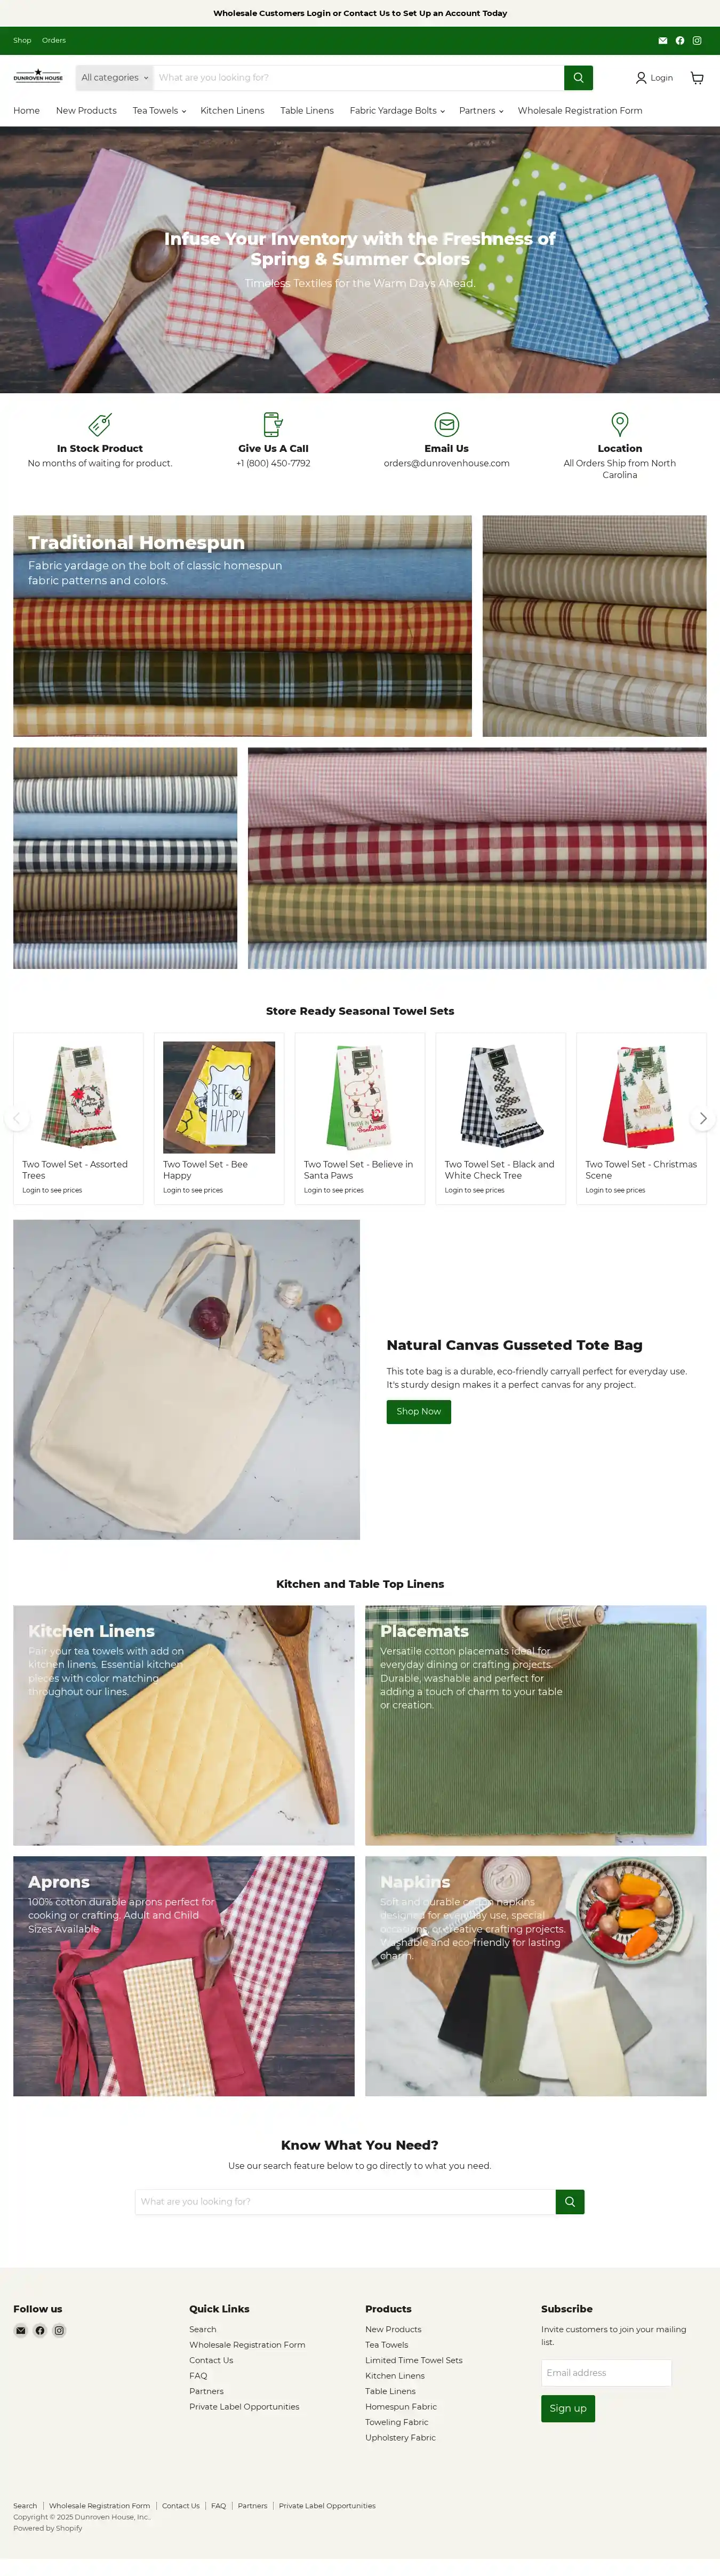The height and width of the screenshot is (2576, 720).
Task: Click the Sign up button
Action: (568, 2408)
